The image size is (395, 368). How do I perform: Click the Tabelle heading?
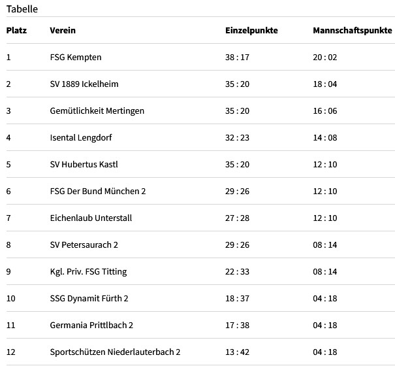[22, 9]
